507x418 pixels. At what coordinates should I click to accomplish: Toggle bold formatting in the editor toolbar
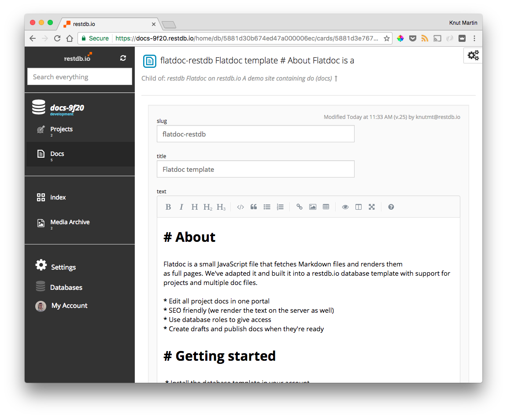(x=168, y=207)
